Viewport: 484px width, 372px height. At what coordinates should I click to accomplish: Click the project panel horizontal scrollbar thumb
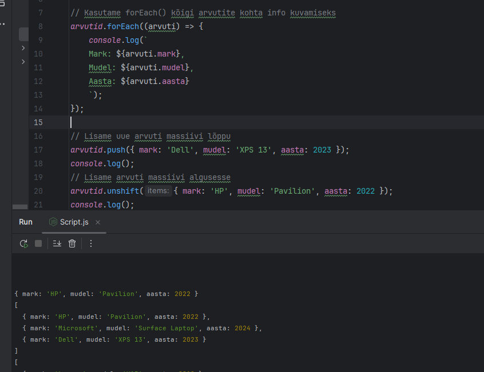click(19, 207)
